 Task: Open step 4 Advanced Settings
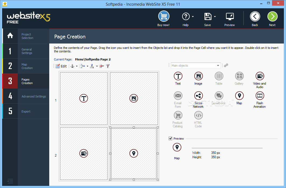(26, 96)
